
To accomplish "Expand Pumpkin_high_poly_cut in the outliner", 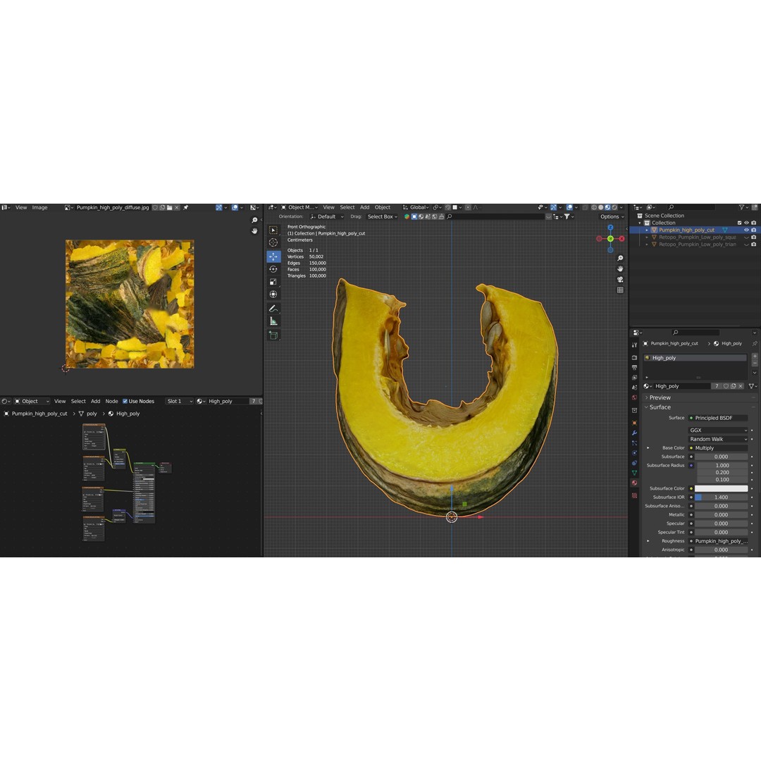I will [647, 230].
